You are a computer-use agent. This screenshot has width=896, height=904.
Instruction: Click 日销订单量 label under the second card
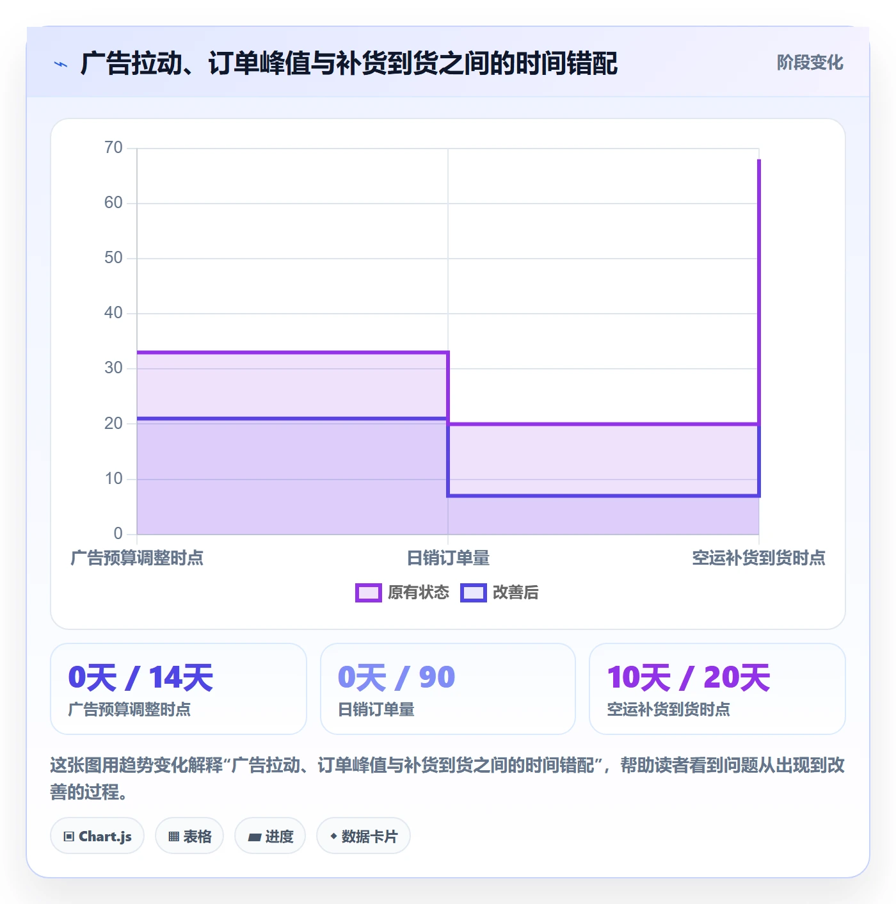point(376,709)
